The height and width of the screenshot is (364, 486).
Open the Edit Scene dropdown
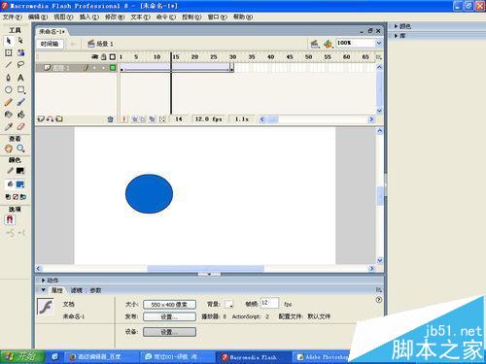click(314, 44)
